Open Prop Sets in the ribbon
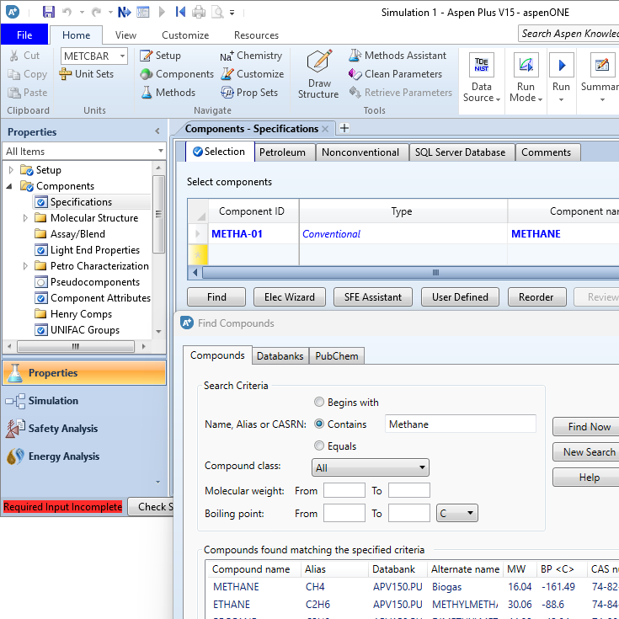This screenshot has height=619, width=619. (248, 93)
